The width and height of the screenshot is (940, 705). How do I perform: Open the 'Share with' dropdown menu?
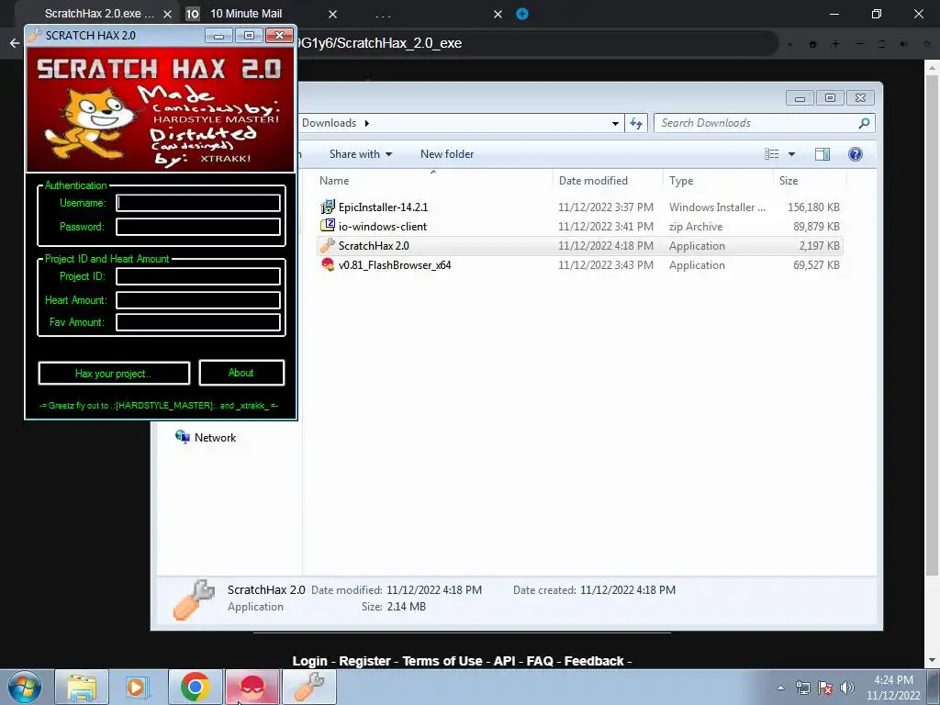click(360, 154)
